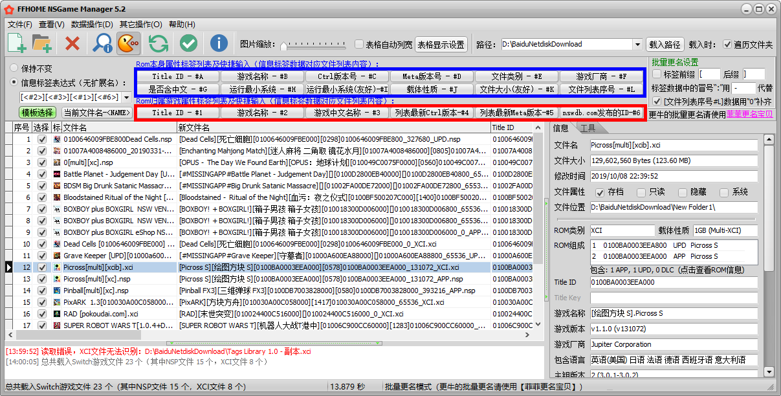Screen dimensions: 781x396
Task: Click the empty Title Key field
Action: [674, 298]
